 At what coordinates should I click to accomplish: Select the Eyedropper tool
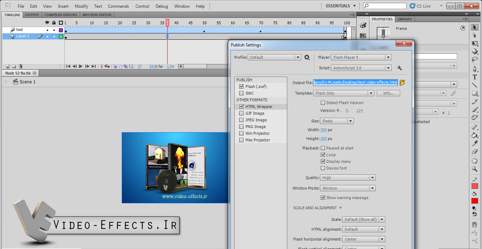point(475,143)
